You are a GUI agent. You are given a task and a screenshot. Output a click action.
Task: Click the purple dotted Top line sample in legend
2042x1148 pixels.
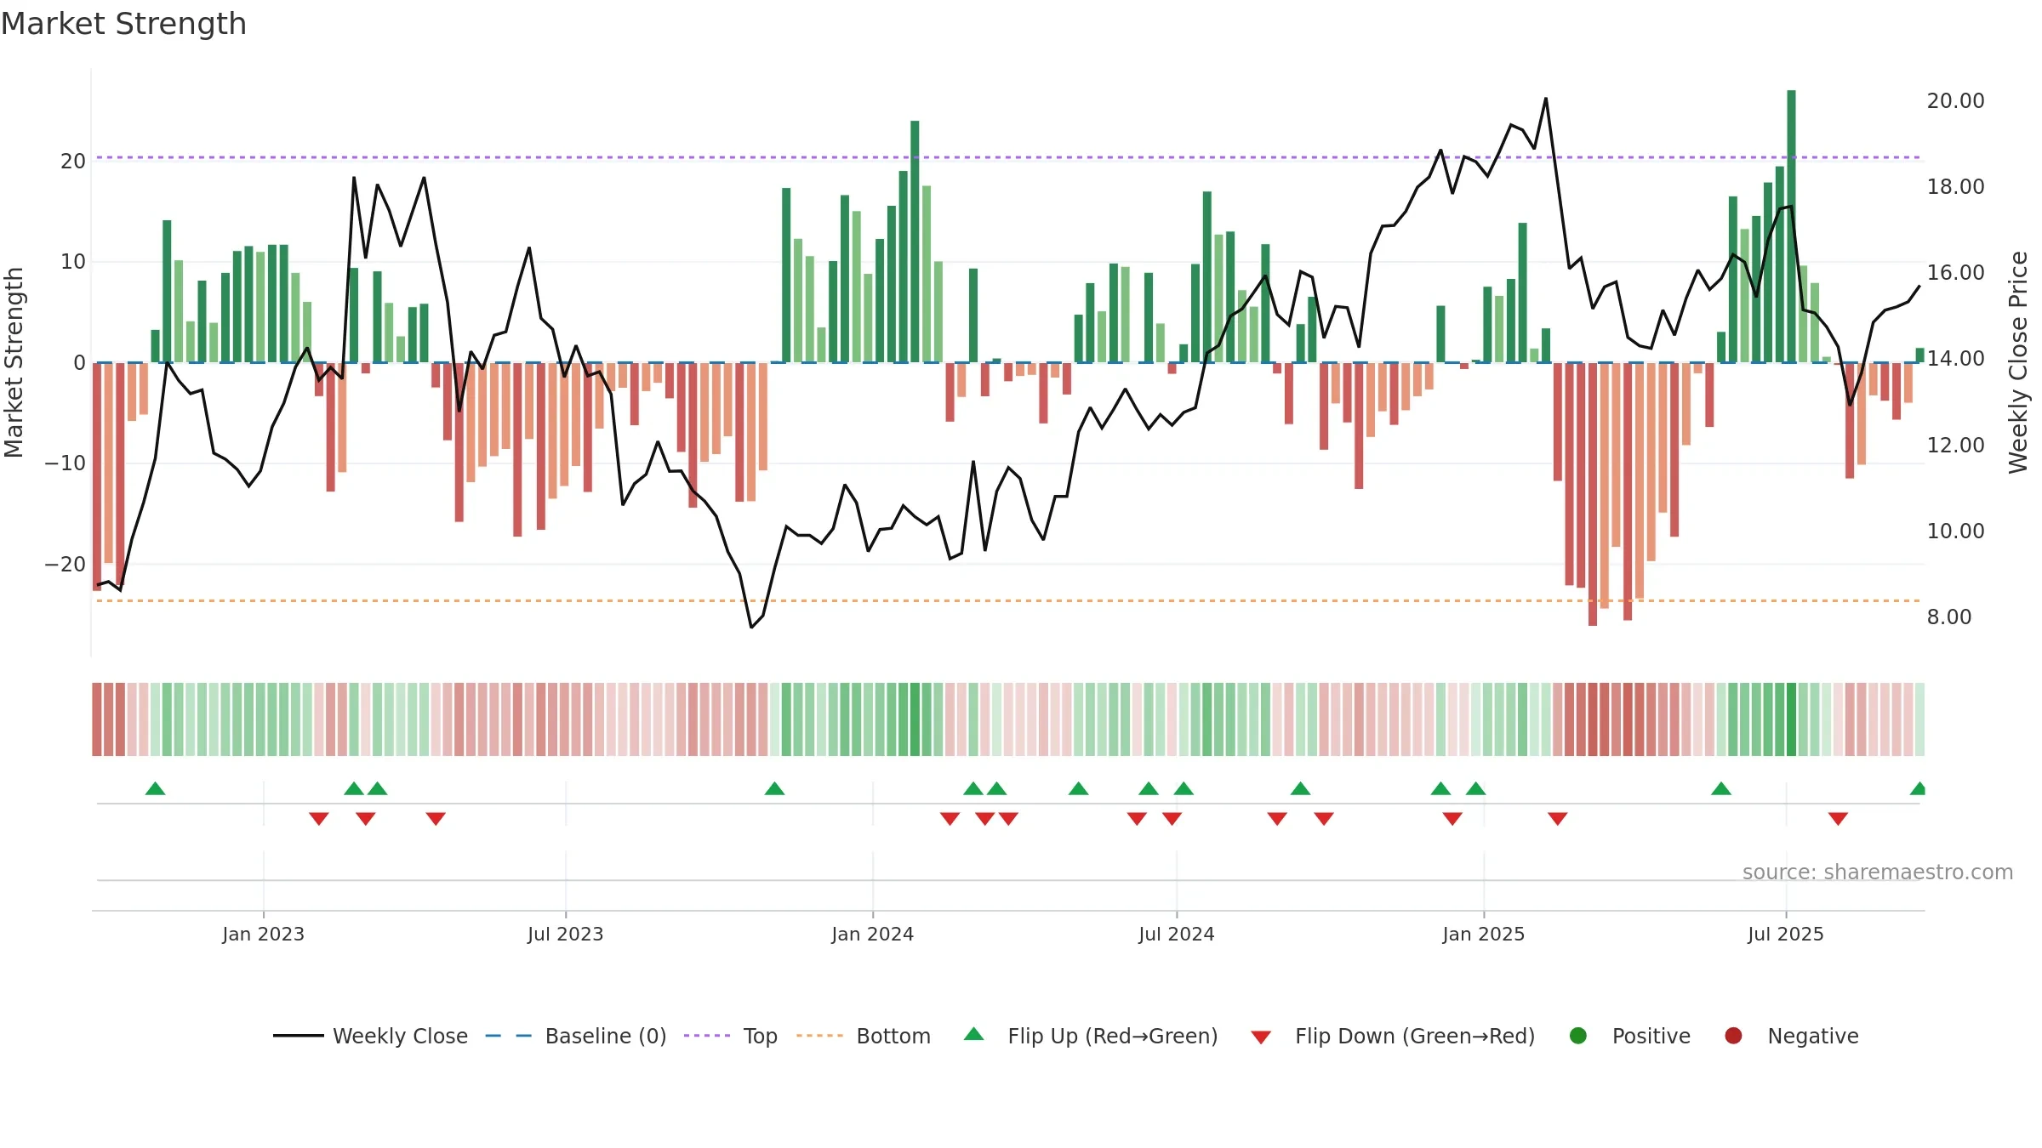(707, 1036)
